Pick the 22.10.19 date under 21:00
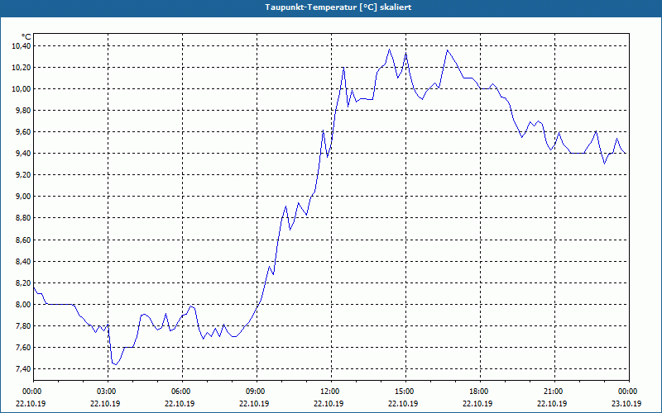 (552, 403)
